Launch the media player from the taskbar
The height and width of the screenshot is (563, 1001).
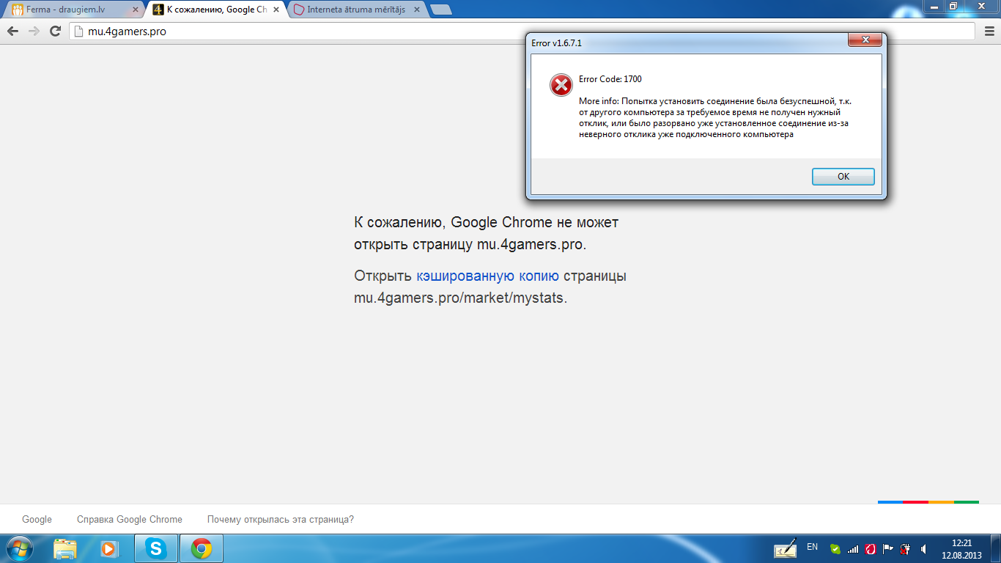(109, 548)
